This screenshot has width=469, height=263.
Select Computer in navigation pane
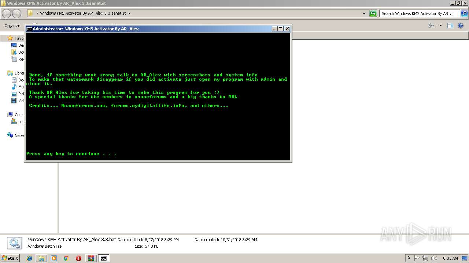point(16,115)
